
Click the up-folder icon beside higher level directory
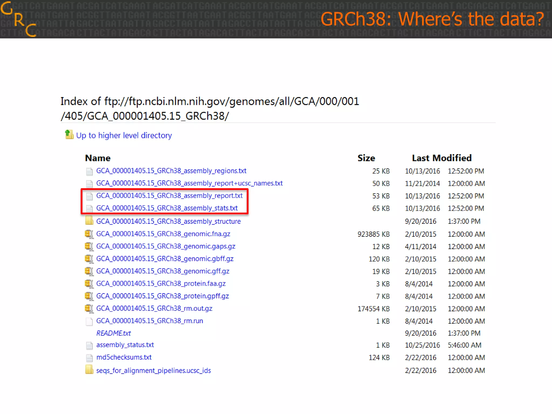coord(69,134)
